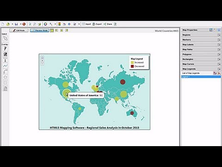Expand the Polygons section arrow
Image resolution: width=222 pixels, height=167 pixels.
click(219, 54)
